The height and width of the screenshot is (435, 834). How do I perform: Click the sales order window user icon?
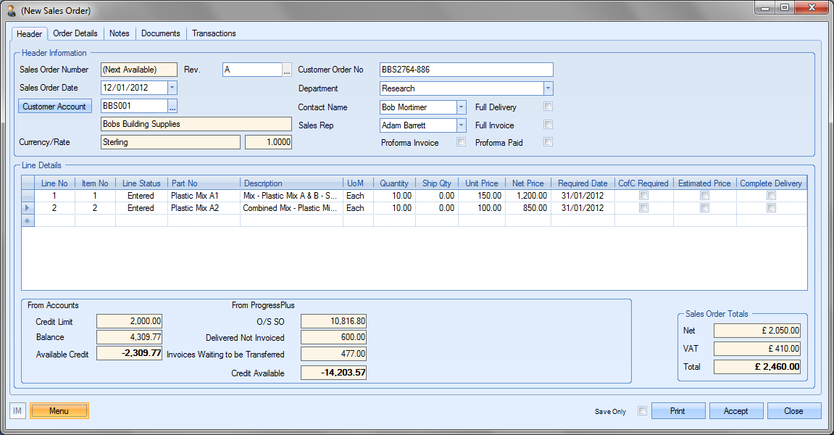[x=12, y=11]
